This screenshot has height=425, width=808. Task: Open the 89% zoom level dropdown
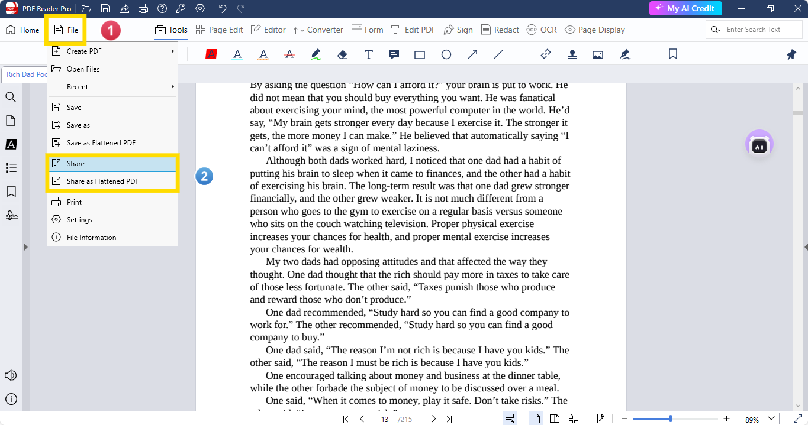757,419
